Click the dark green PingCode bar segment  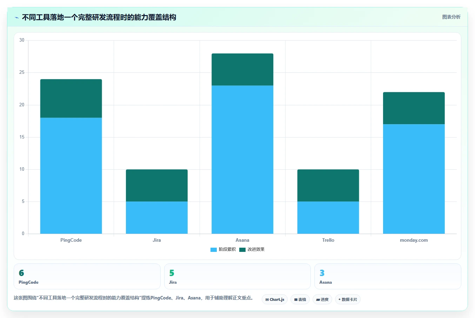[x=71, y=98]
